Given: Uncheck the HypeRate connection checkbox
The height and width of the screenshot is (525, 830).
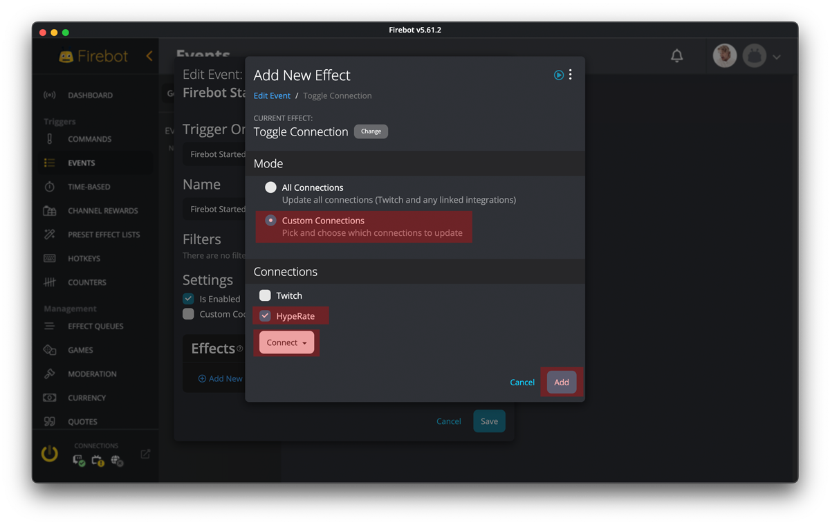Looking at the screenshot, I should coord(265,316).
